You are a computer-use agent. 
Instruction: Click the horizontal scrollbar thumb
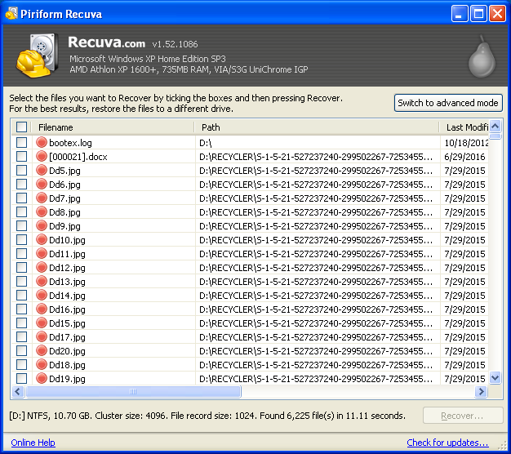[x=133, y=391]
